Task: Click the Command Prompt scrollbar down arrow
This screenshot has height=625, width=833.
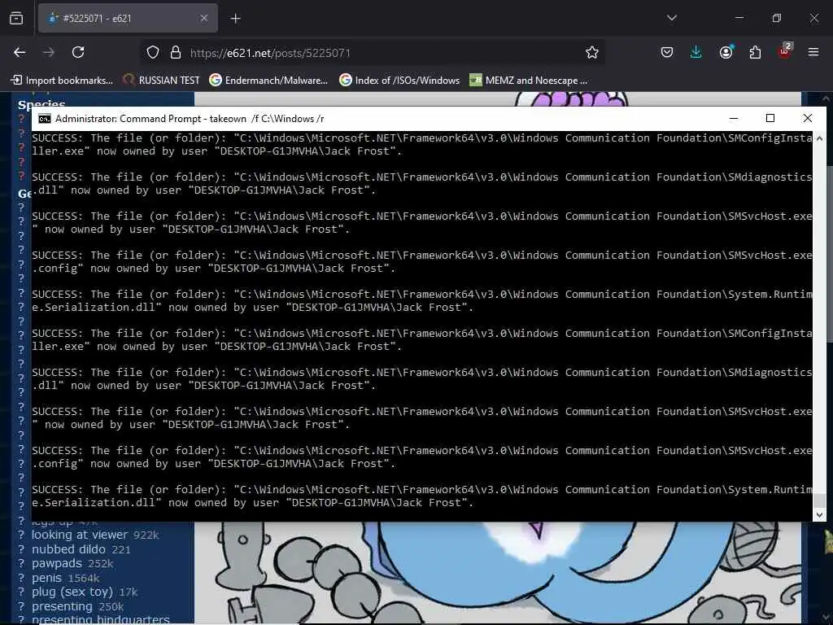Action: 819,514
